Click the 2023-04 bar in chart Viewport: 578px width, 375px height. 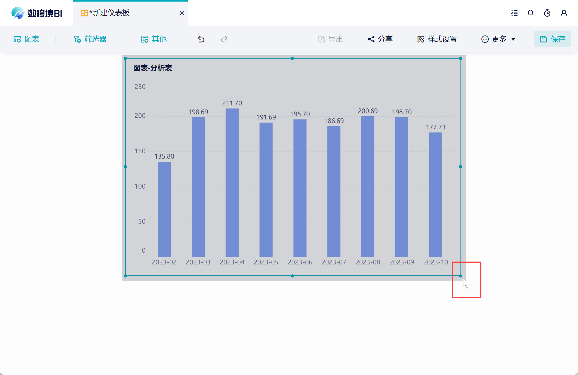point(232,183)
